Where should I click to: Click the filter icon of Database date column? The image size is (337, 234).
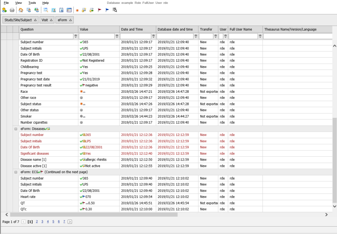pyautogui.click(x=196, y=36)
